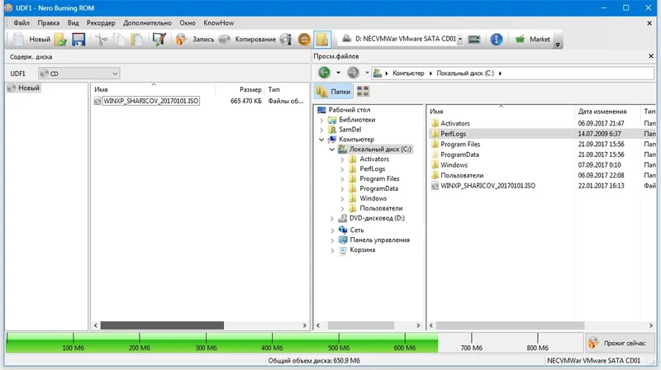Click the Копирование (copy disc) toolbar button
The width and height of the screenshot is (661, 370).
tap(250, 39)
